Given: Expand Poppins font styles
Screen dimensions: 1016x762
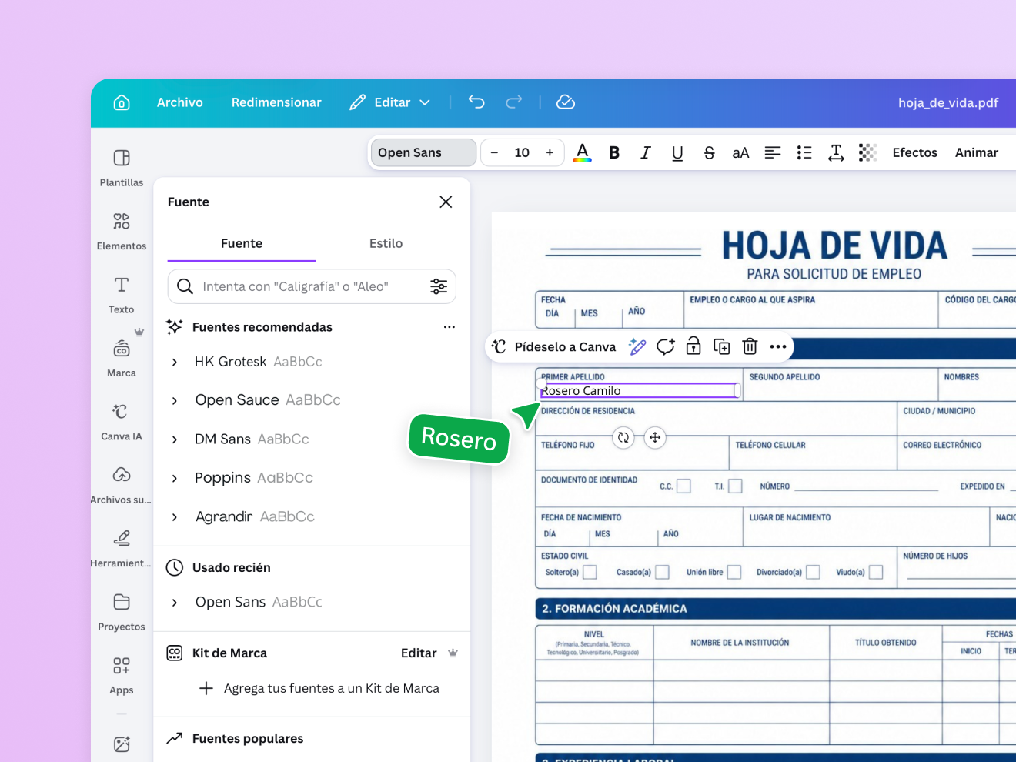Looking at the screenshot, I should point(175,478).
